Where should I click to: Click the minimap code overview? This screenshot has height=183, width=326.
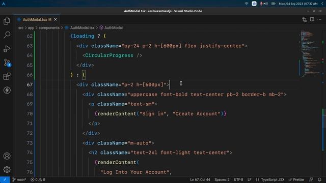point(310,54)
